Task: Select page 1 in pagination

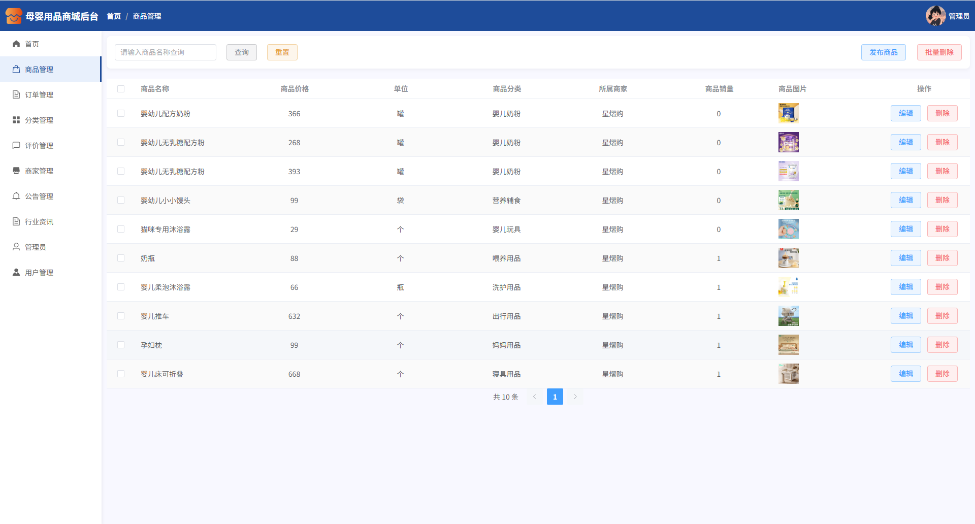Action: click(555, 397)
